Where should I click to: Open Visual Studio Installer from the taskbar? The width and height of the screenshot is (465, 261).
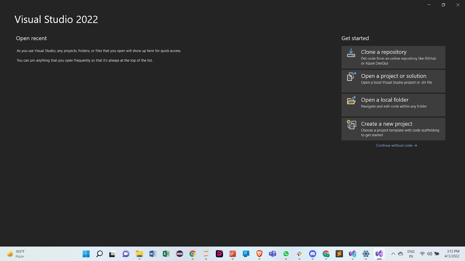tap(353, 254)
